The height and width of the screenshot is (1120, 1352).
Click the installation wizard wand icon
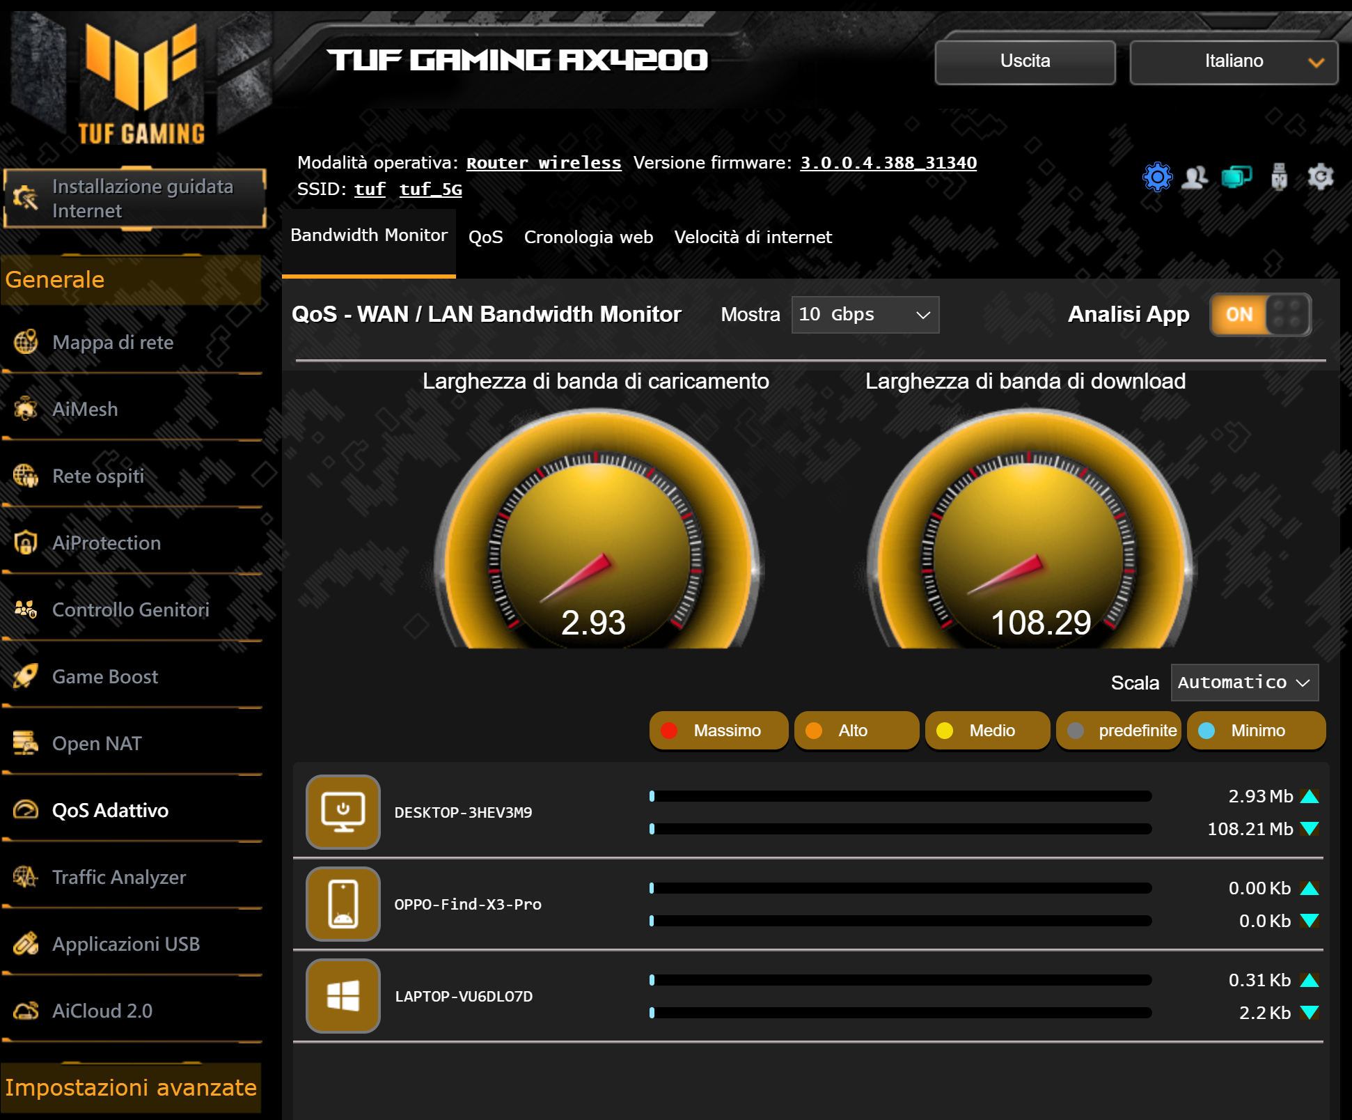[26, 198]
